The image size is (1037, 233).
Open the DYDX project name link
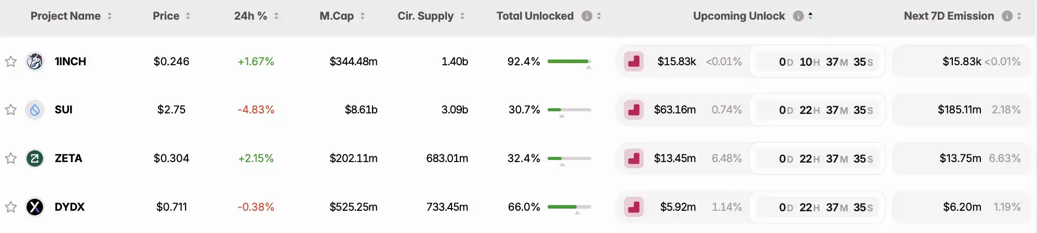(70, 207)
